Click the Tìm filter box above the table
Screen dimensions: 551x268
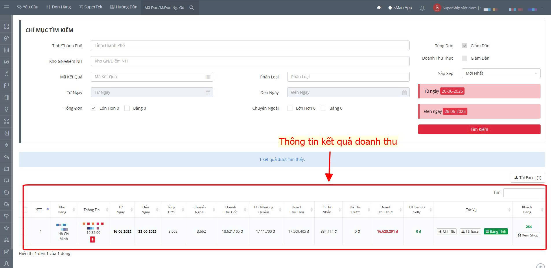tap(524, 192)
